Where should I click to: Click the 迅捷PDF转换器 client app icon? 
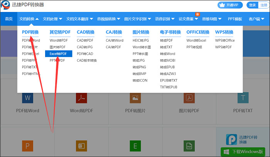point(231,139)
